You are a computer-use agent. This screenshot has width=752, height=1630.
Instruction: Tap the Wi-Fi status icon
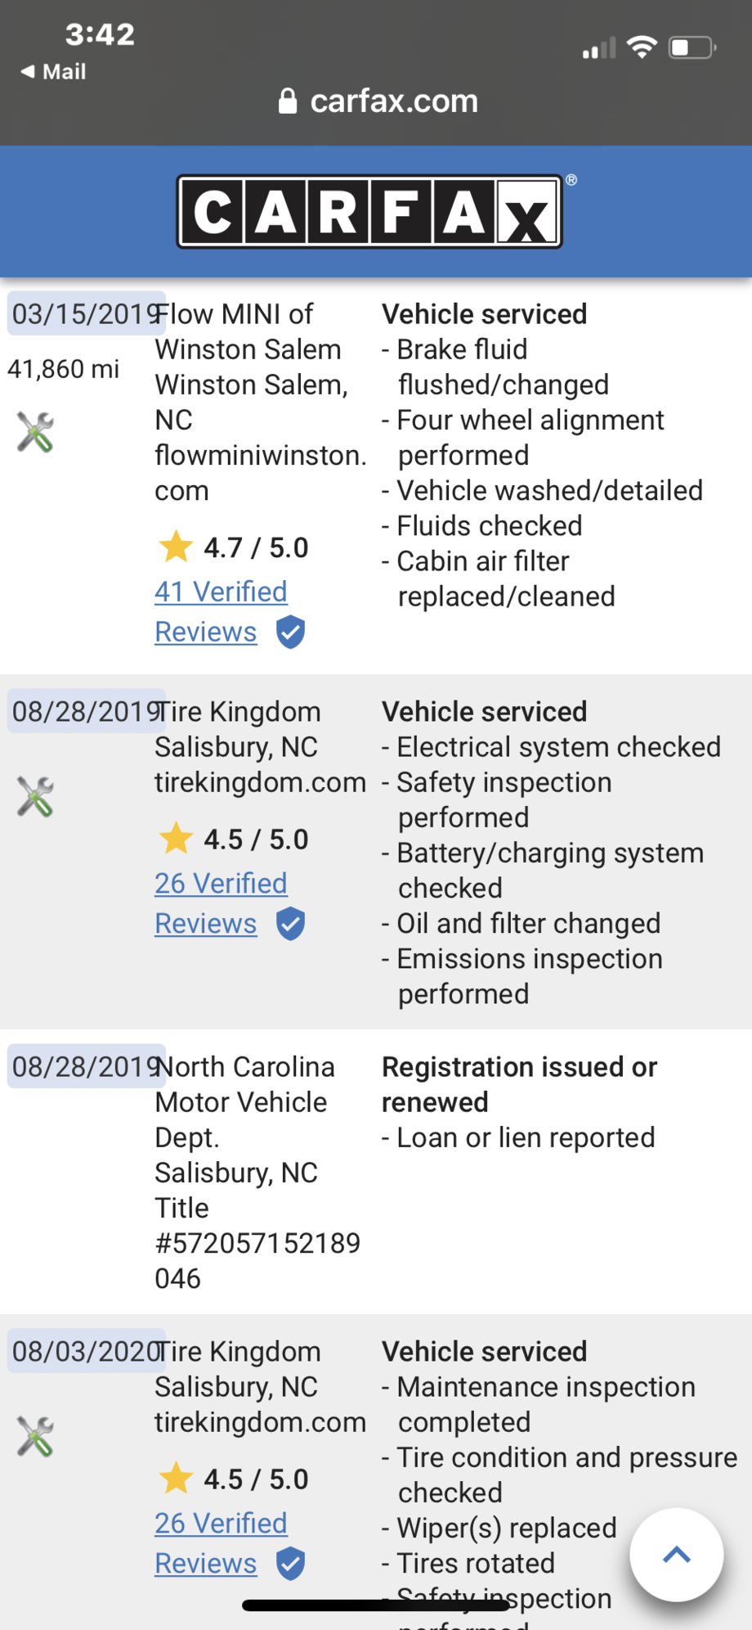(642, 47)
